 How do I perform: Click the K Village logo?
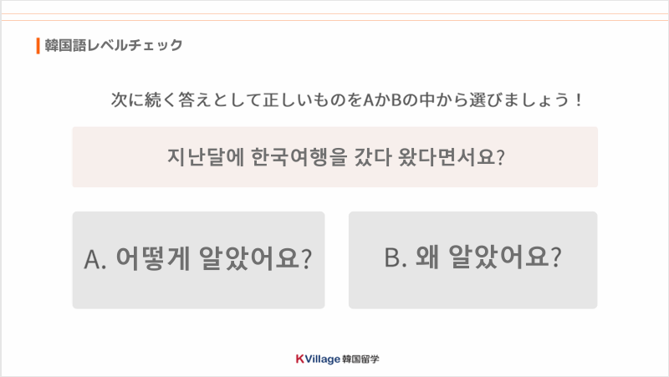(334, 359)
